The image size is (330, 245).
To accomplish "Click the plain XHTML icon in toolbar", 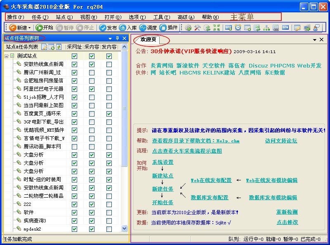I will pyautogui.click(x=285, y=28).
